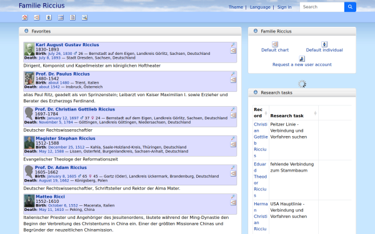375x234 pixels.
Task: Open chart links icon for Stephan Riccius
Action: 233,144
